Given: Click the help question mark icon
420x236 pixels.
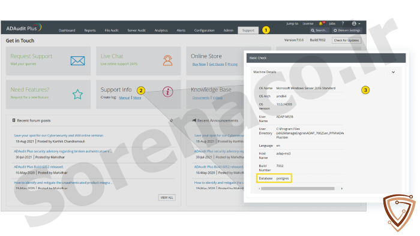Looking at the screenshot, I should point(343,23).
